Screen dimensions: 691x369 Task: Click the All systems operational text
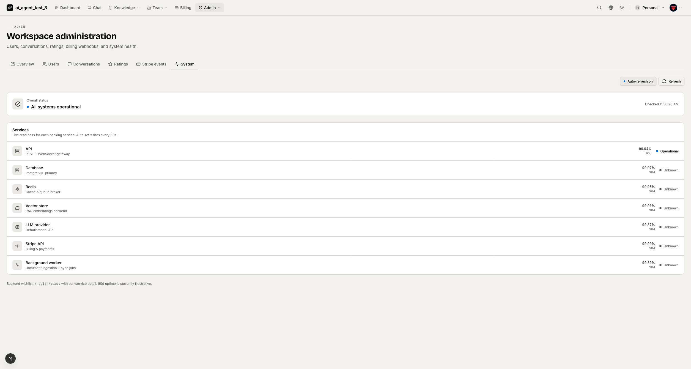coord(56,107)
